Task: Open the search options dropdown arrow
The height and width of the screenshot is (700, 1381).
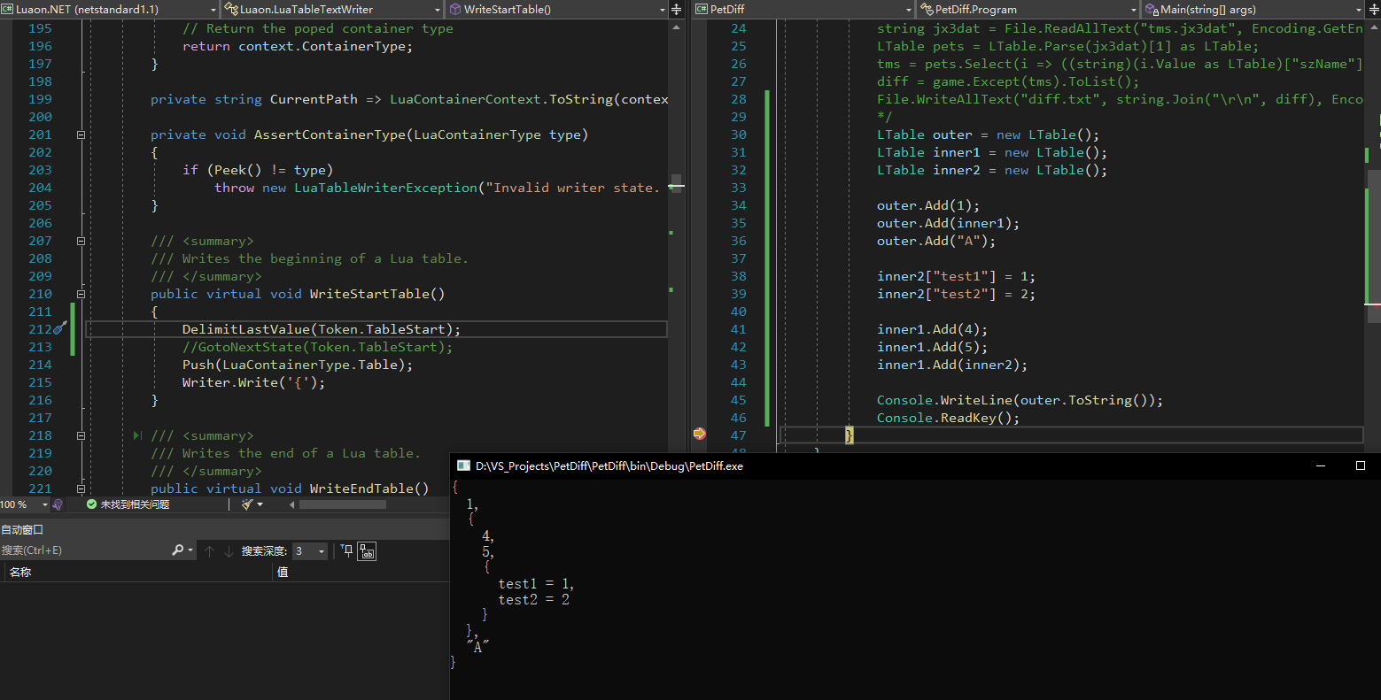Action: pyautogui.click(x=190, y=550)
